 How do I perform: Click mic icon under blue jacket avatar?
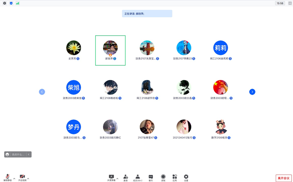point(157,98)
